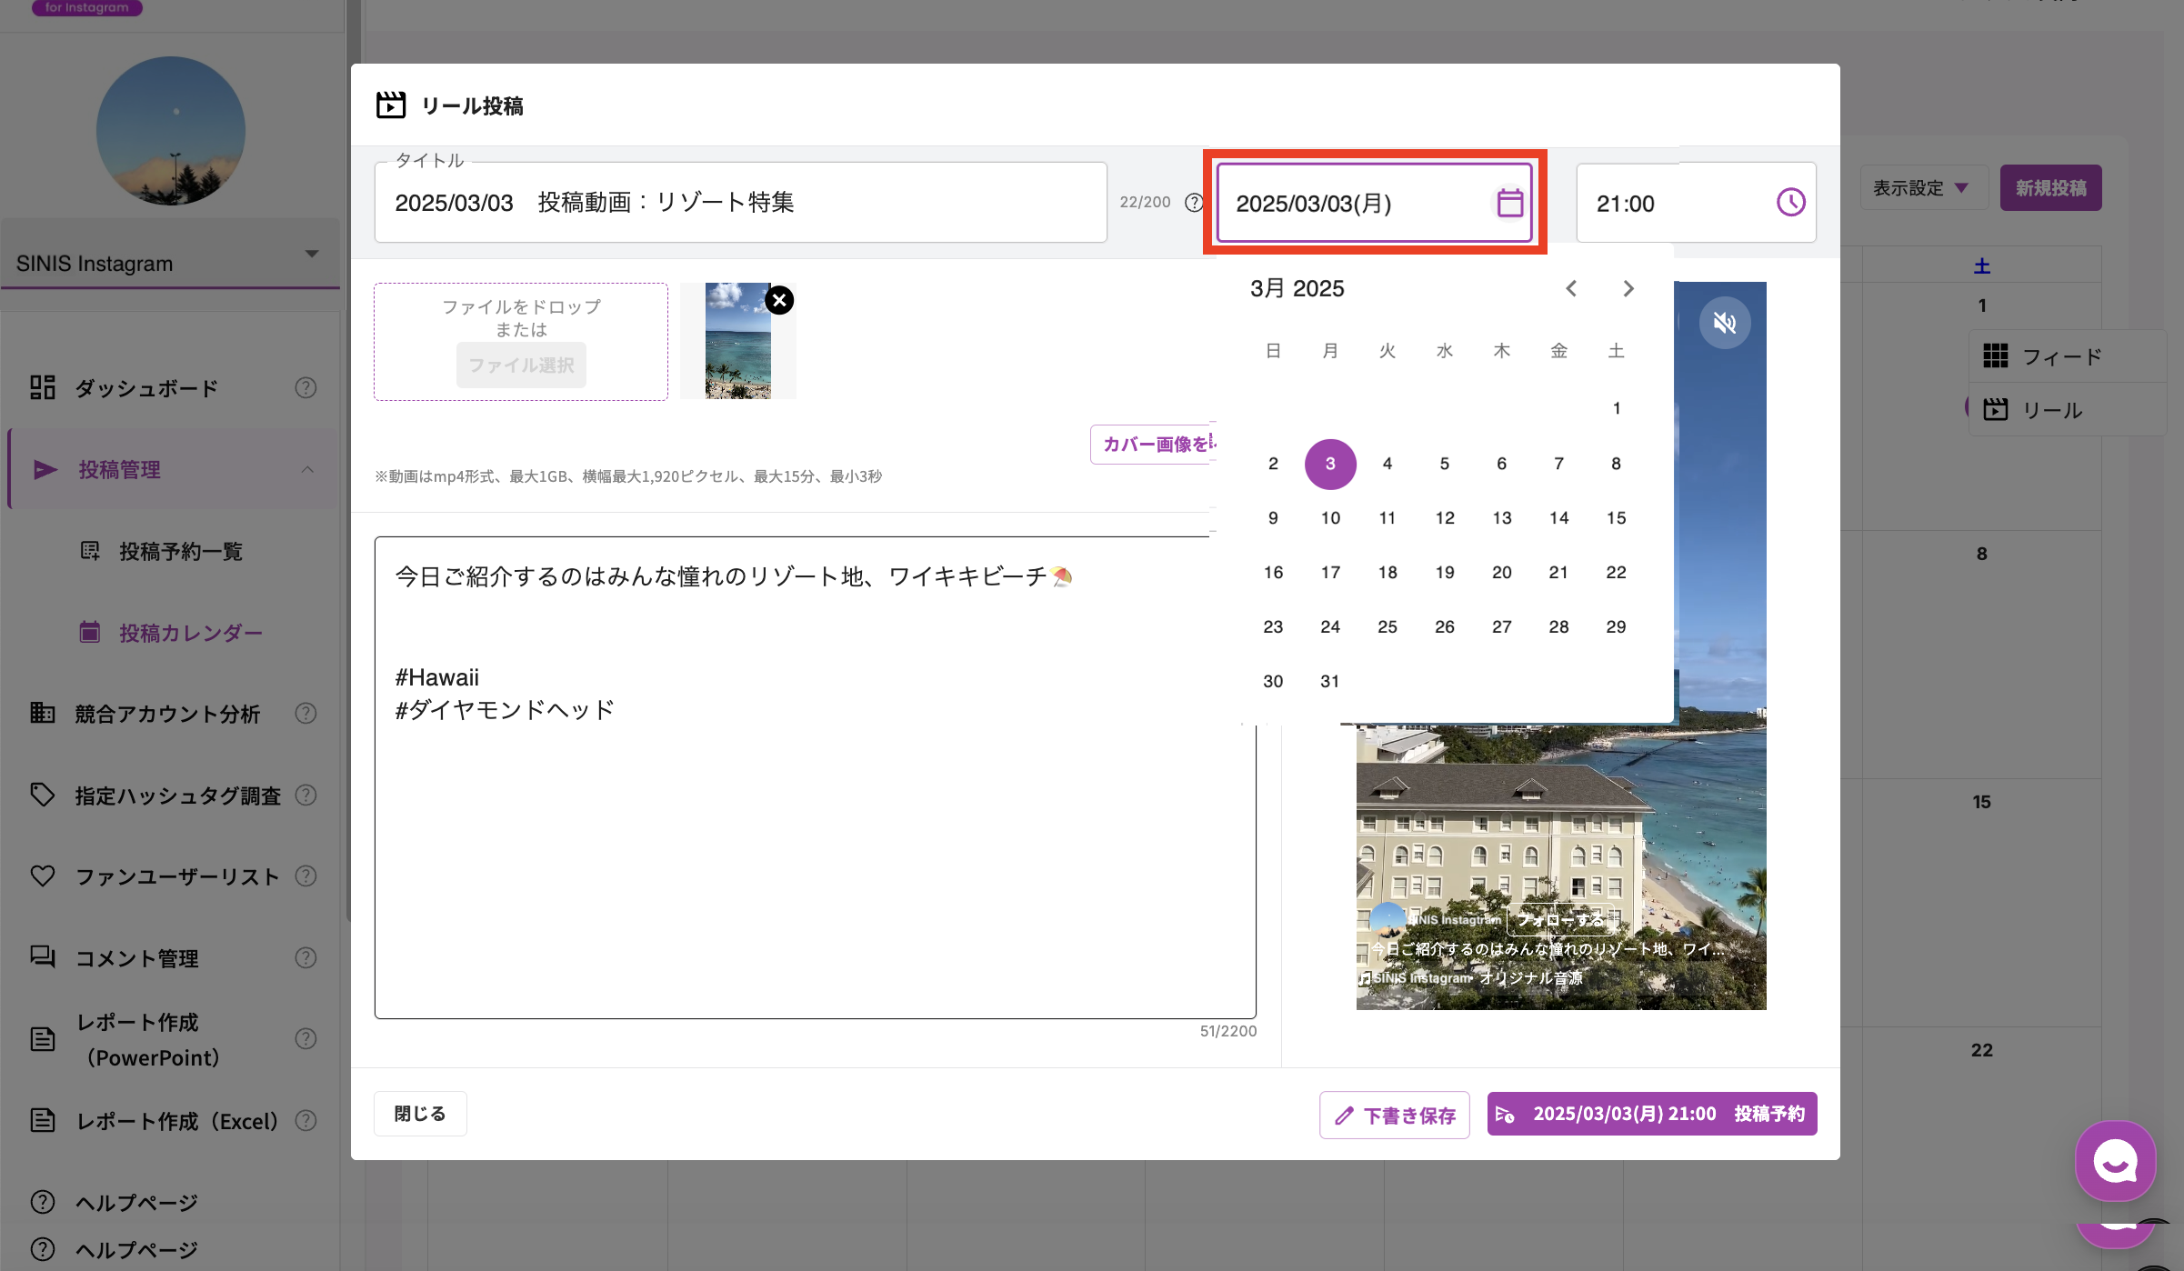The image size is (2184, 1271).
Task: Click the title help question-mark icon
Action: click(x=1194, y=203)
